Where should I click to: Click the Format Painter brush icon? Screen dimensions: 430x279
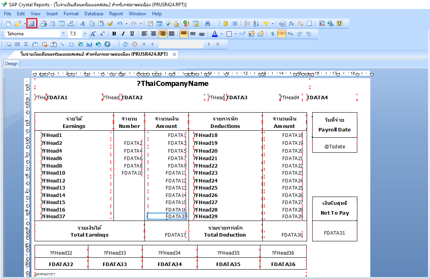coord(110,24)
